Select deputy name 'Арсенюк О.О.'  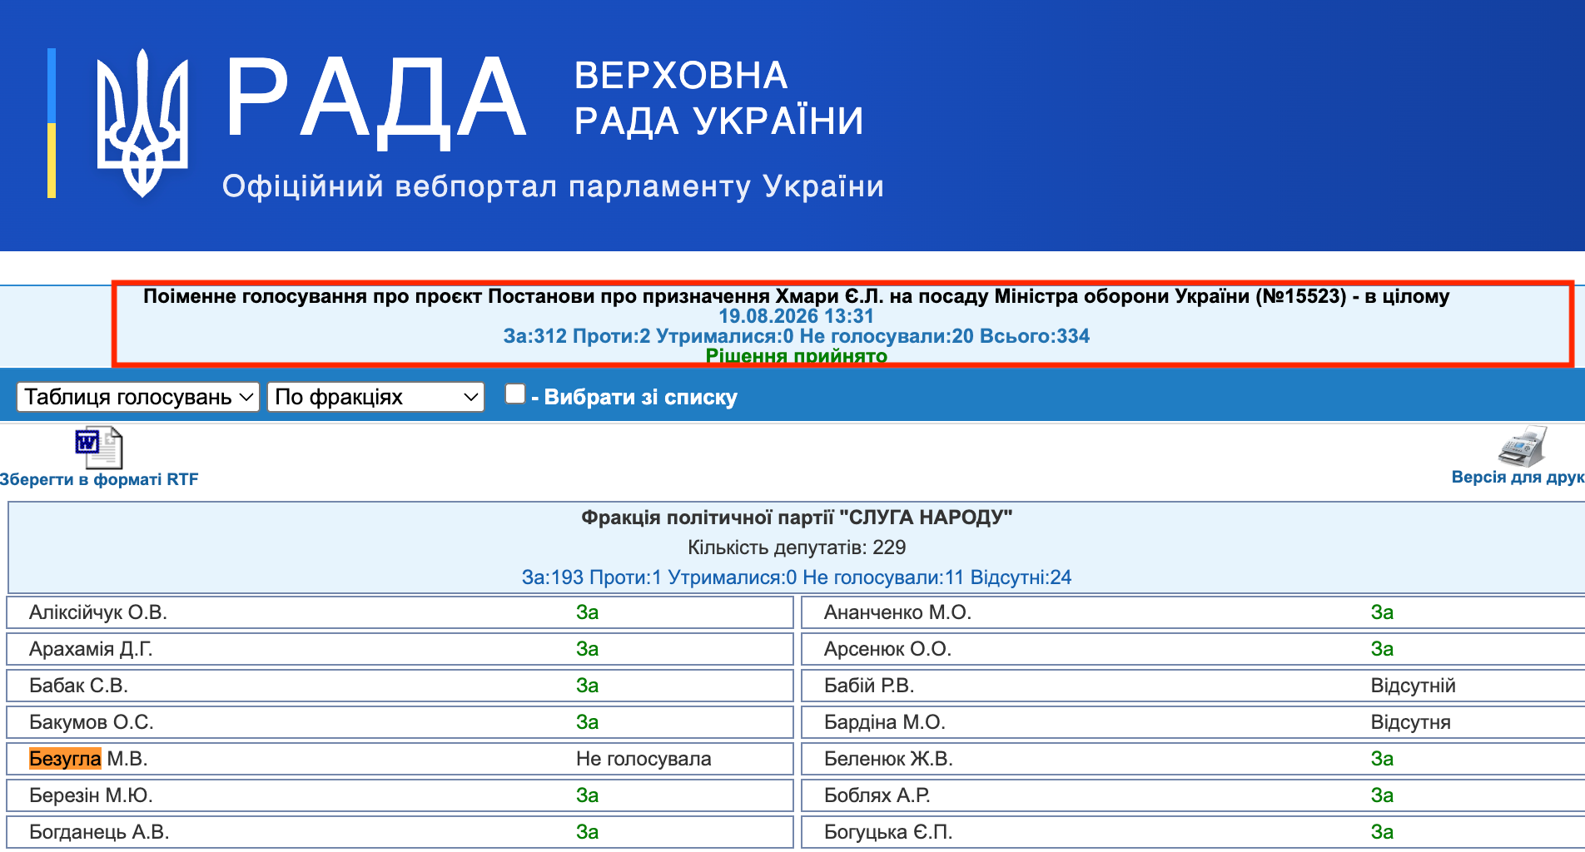[887, 649]
